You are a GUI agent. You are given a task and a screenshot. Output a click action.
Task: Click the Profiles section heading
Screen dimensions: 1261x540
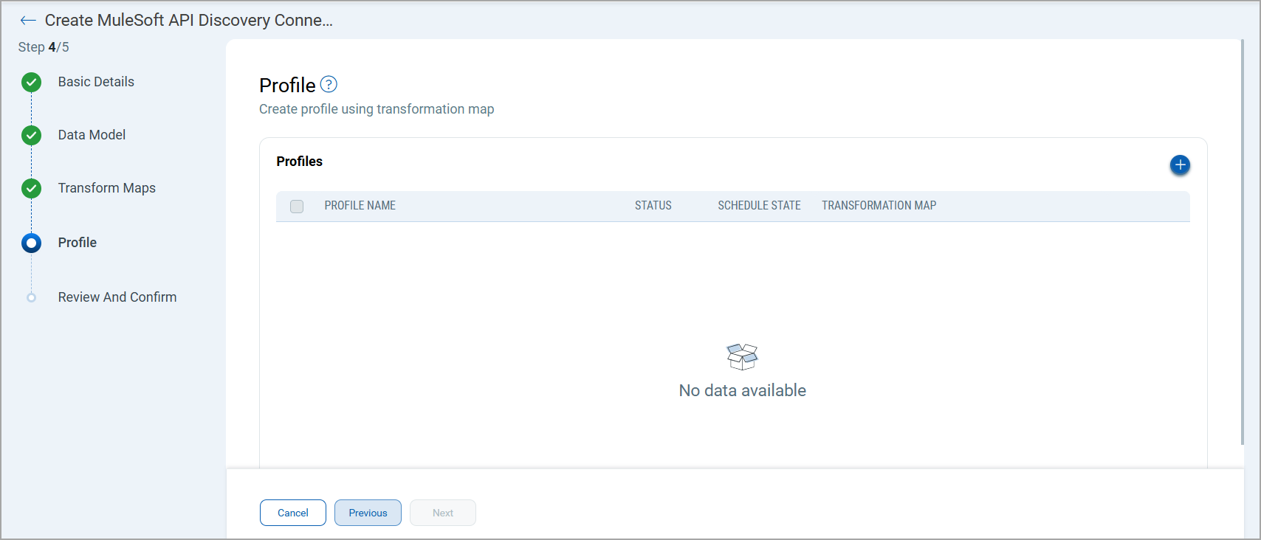coord(300,162)
